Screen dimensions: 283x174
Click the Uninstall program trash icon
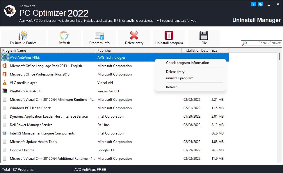coord(169,35)
